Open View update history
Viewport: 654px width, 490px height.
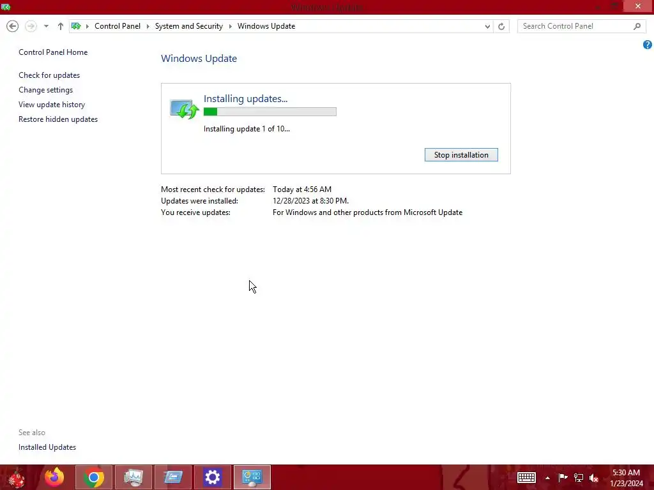(52, 105)
